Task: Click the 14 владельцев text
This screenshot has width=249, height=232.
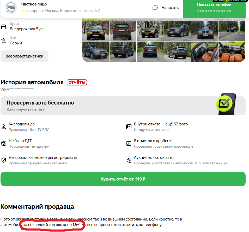Action: (x=22, y=124)
